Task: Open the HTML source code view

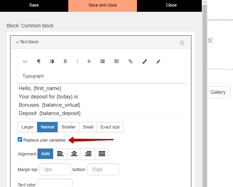Action: tap(25, 61)
